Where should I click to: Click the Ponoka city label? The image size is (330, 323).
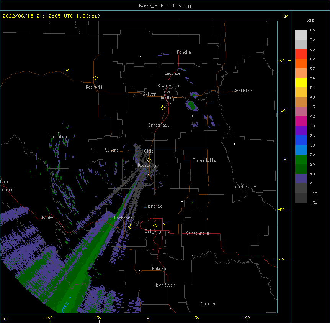(x=184, y=52)
